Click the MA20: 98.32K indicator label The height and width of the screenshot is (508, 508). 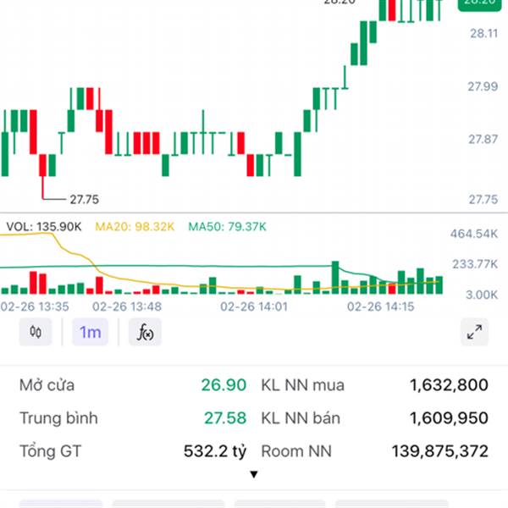(135, 227)
